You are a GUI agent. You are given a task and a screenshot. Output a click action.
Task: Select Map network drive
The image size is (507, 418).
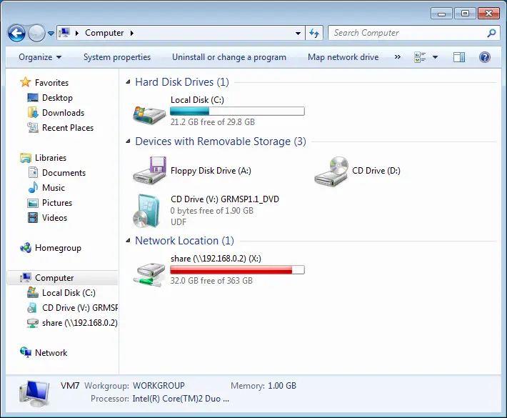[x=343, y=57]
